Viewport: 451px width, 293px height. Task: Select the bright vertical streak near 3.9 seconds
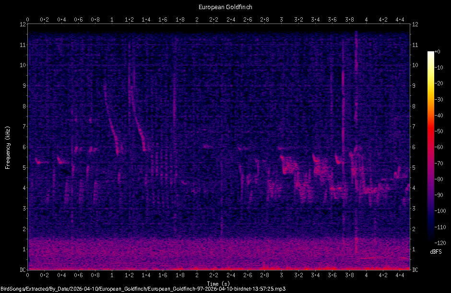[356, 144]
